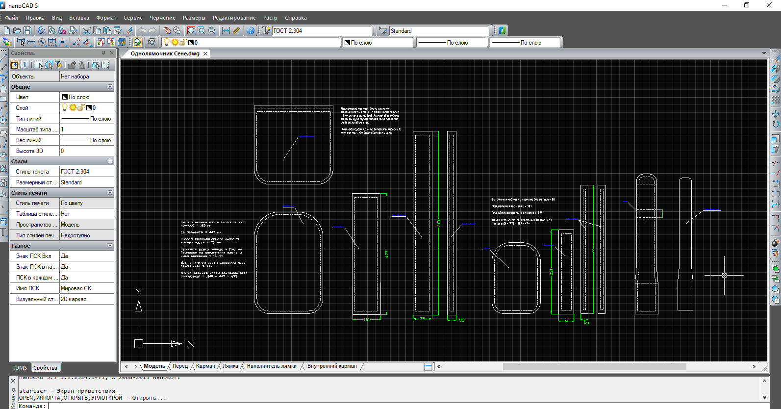
Task: Toggle layer freeze sun icon in layer toolbar
Action: point(175,43)
